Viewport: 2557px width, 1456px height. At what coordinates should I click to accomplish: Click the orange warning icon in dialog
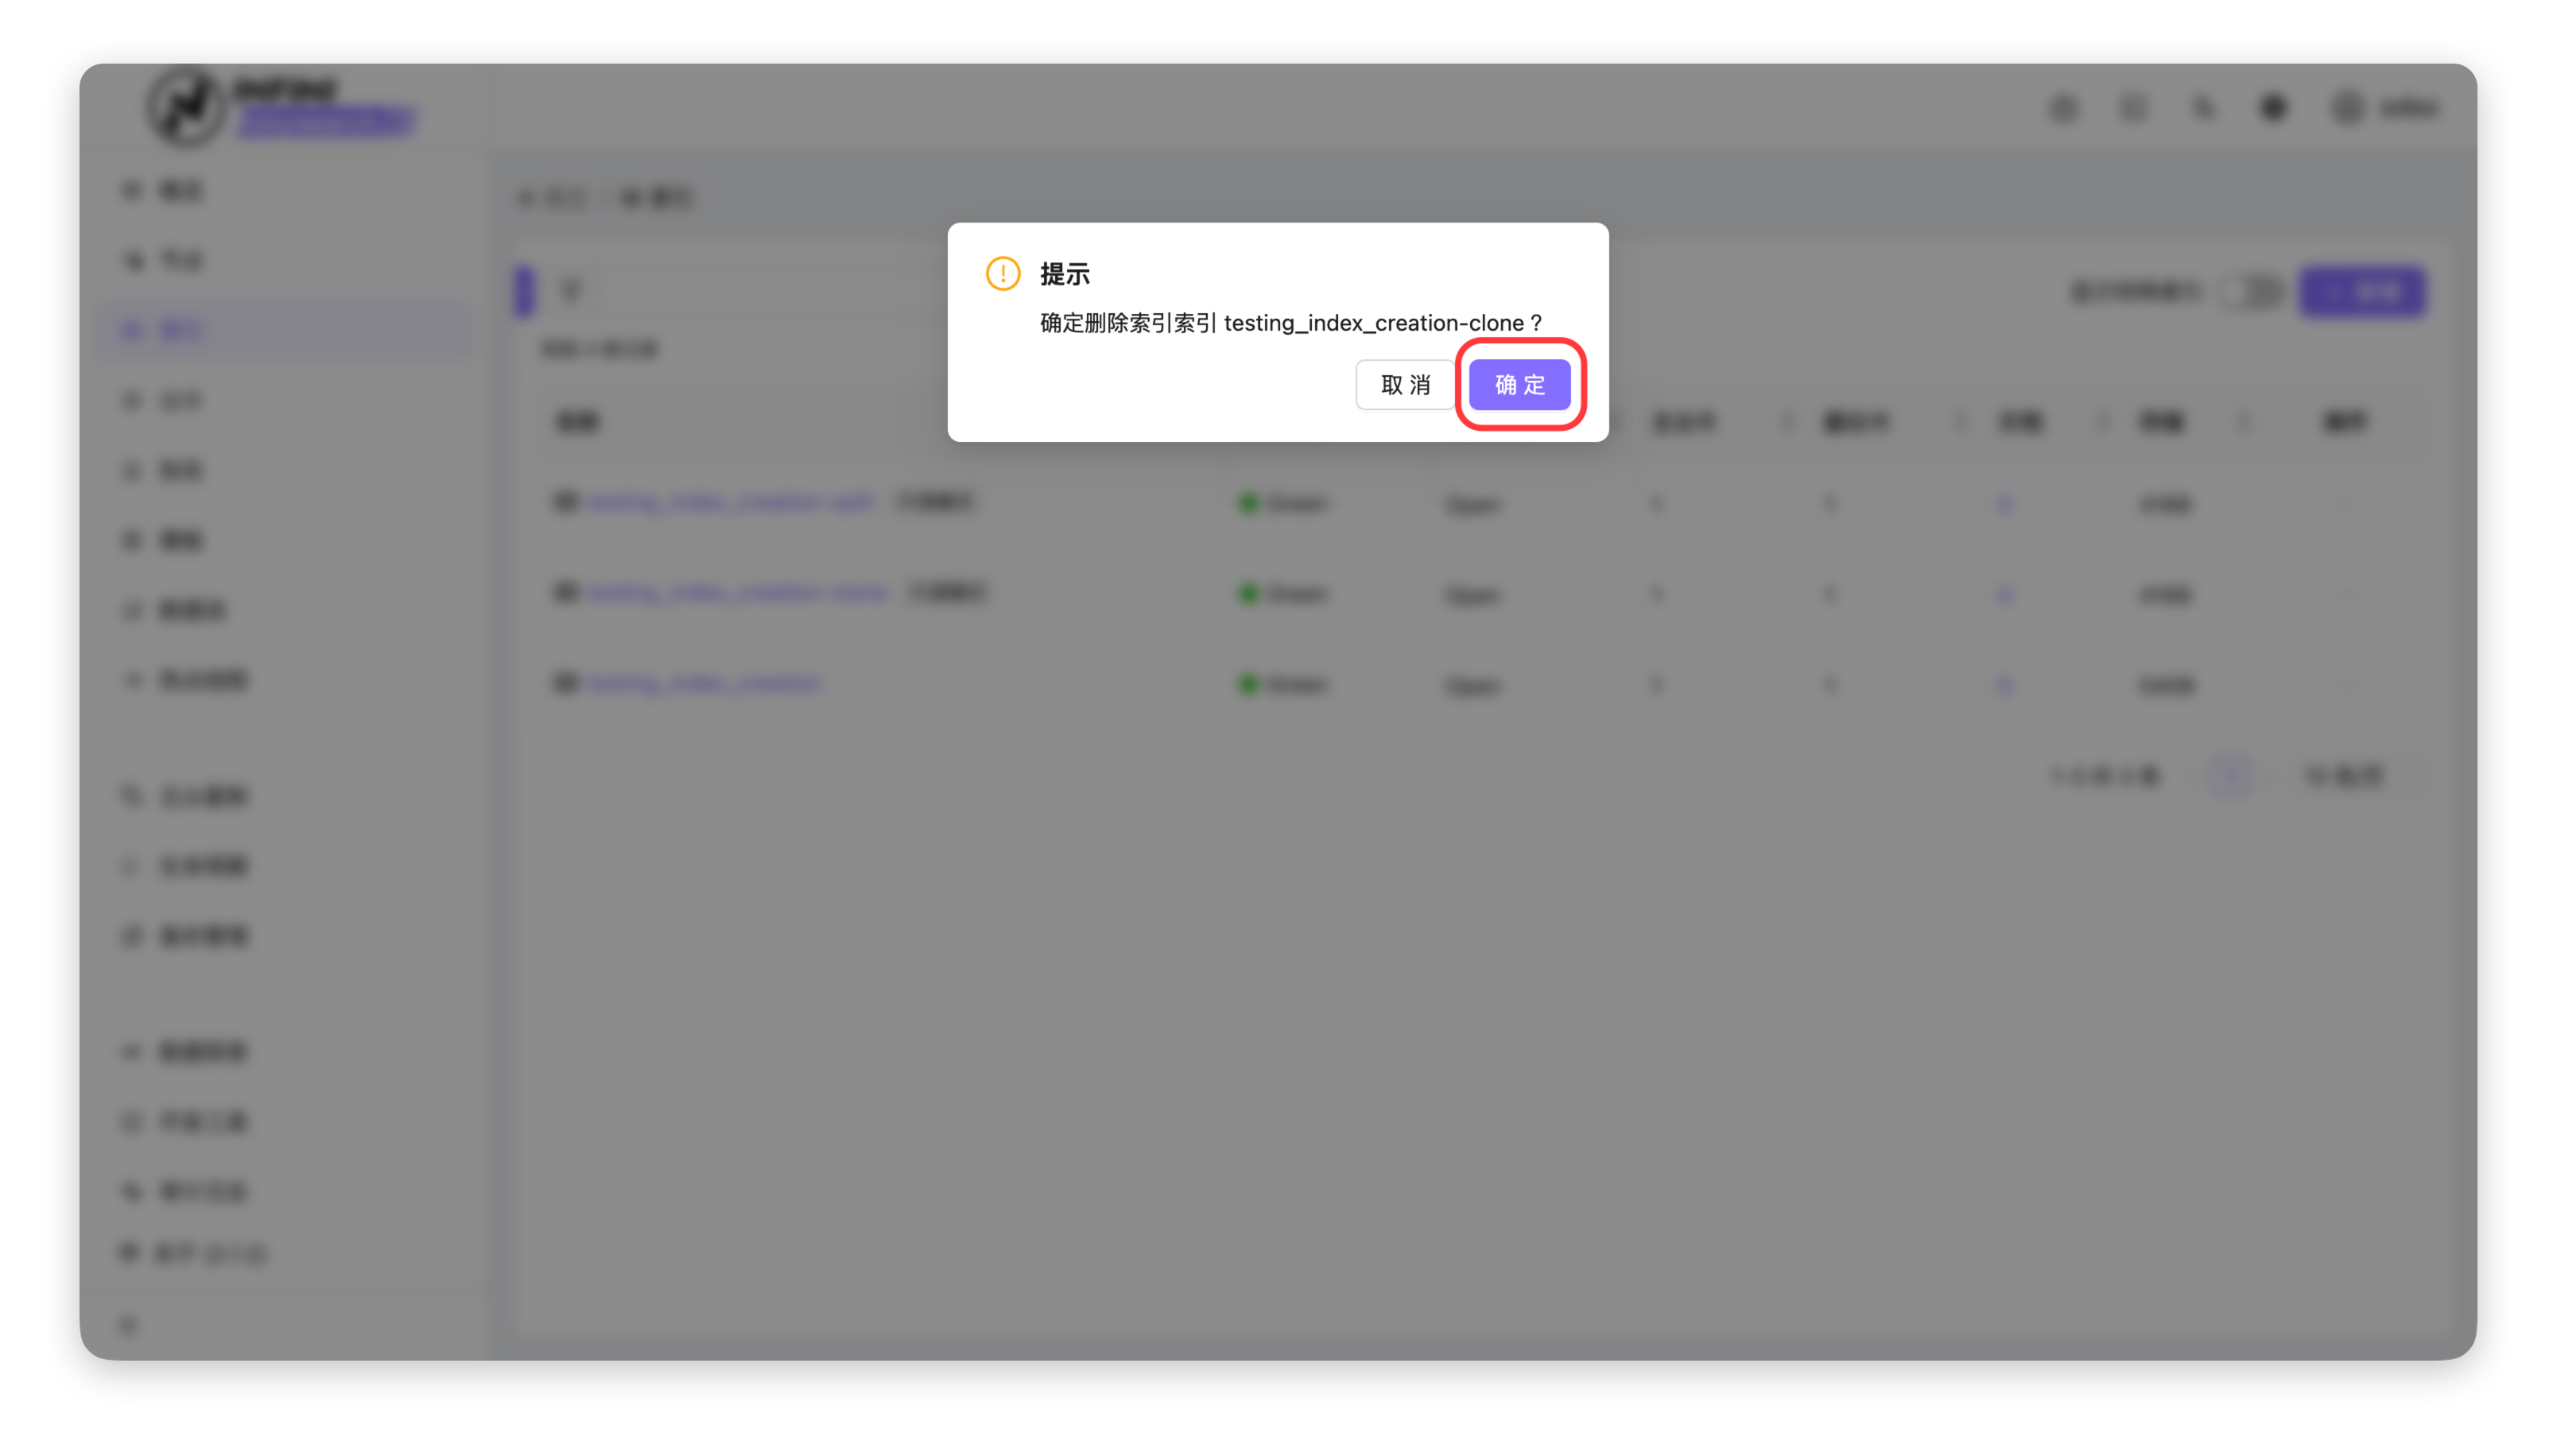coord(1003,273)
